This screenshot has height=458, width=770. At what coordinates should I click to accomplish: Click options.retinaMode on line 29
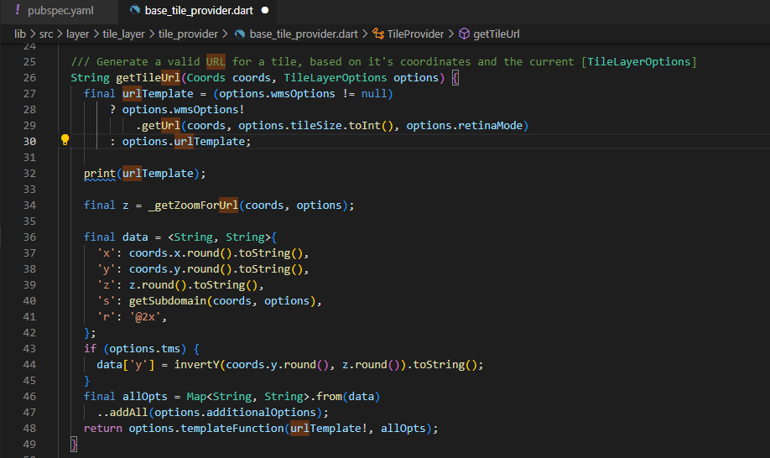tap(464, 126)
